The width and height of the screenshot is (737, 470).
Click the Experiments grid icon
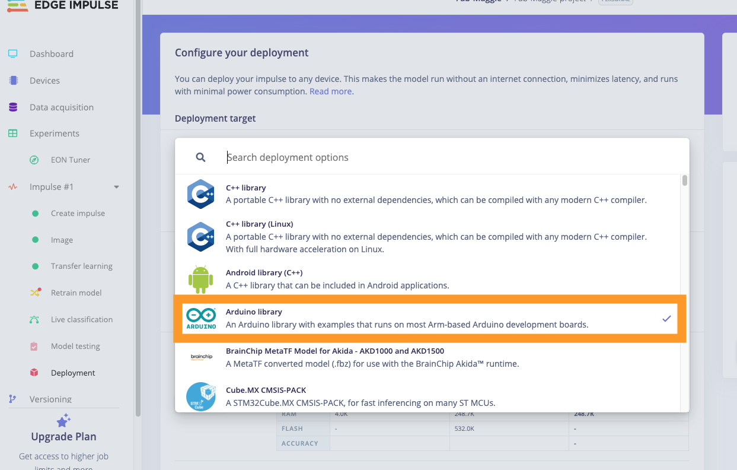pos(12,134)
